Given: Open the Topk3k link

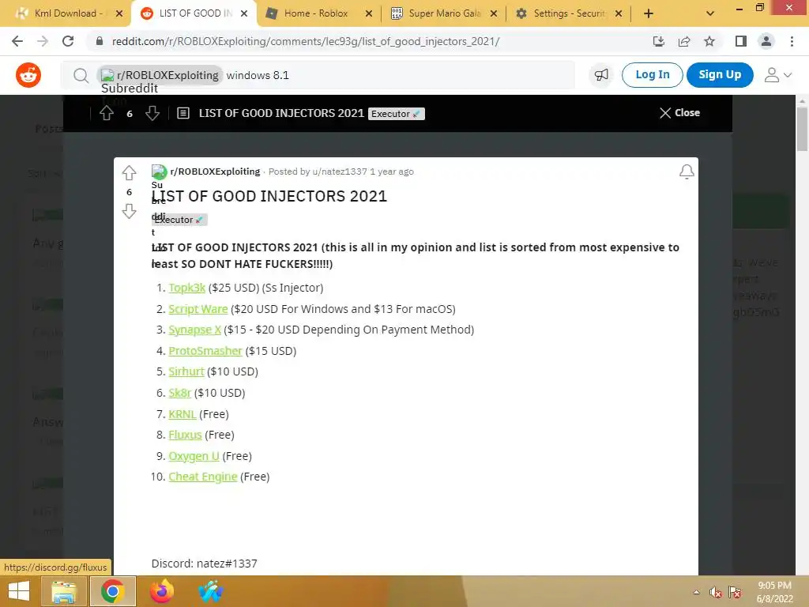Looking at the screenshot, I should 186,288.
